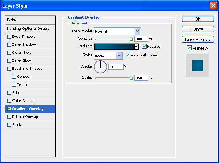Click the Scale percentage input field
Viewport: 219px width, 163px height.
(x=140, y=77)
